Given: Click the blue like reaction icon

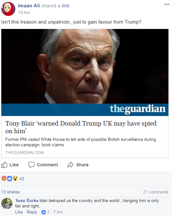Looking at the screenshot, I should click(10, 178).
